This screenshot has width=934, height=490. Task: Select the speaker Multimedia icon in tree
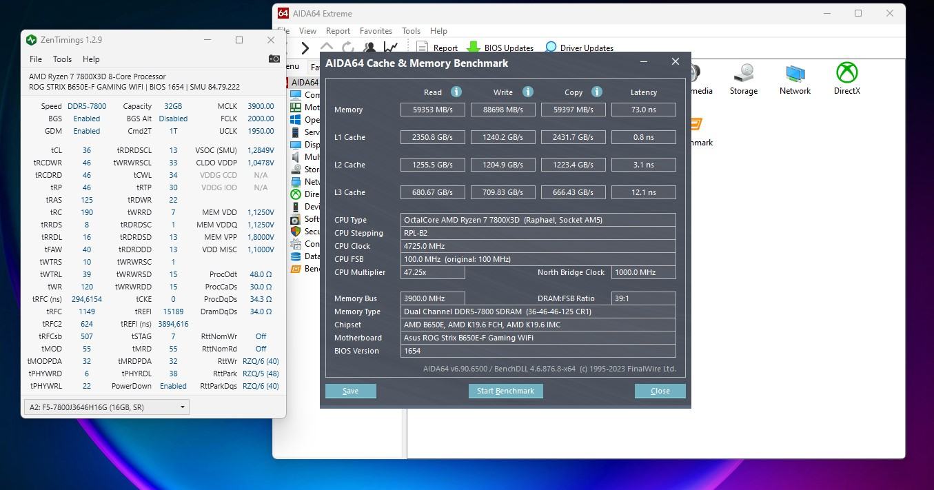(296, 156)
